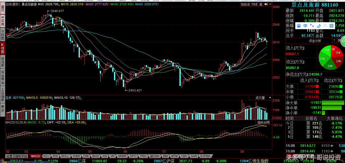Viewport: 345px width, 163px height.
Task: Switch to the VR indicator tab
Action: click(113, 156)
